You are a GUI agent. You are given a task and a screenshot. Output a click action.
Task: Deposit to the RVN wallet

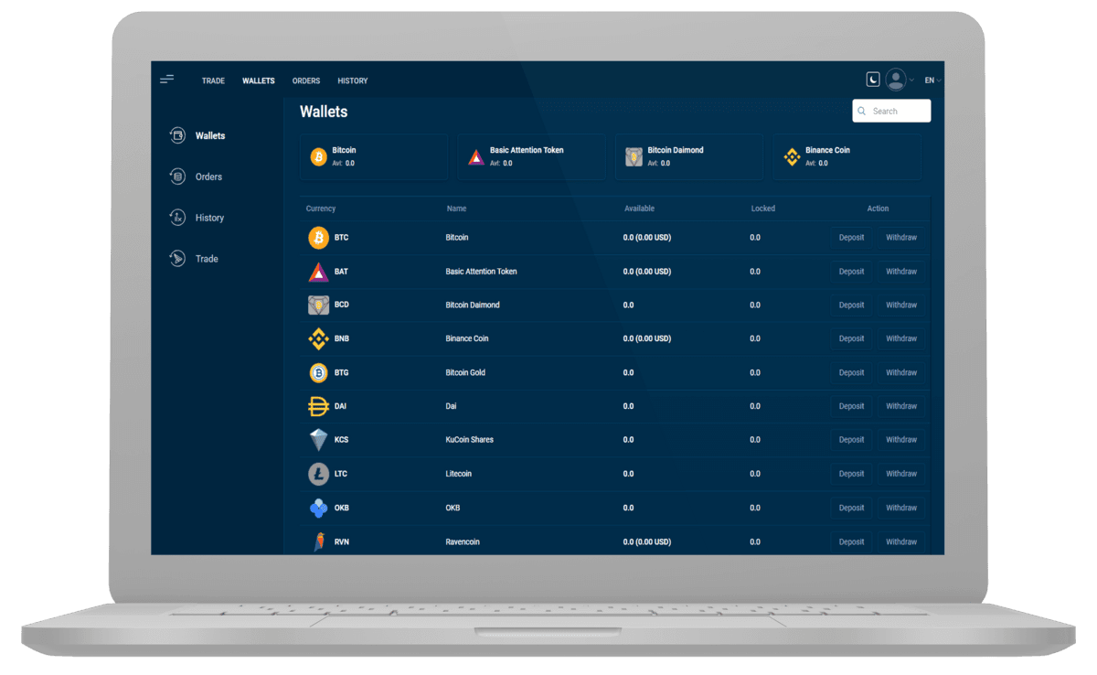(x=851, y=541)
